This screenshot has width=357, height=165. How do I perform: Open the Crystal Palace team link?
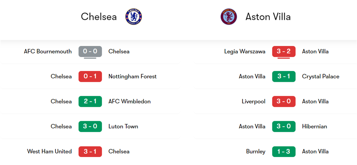click(320, 77)
